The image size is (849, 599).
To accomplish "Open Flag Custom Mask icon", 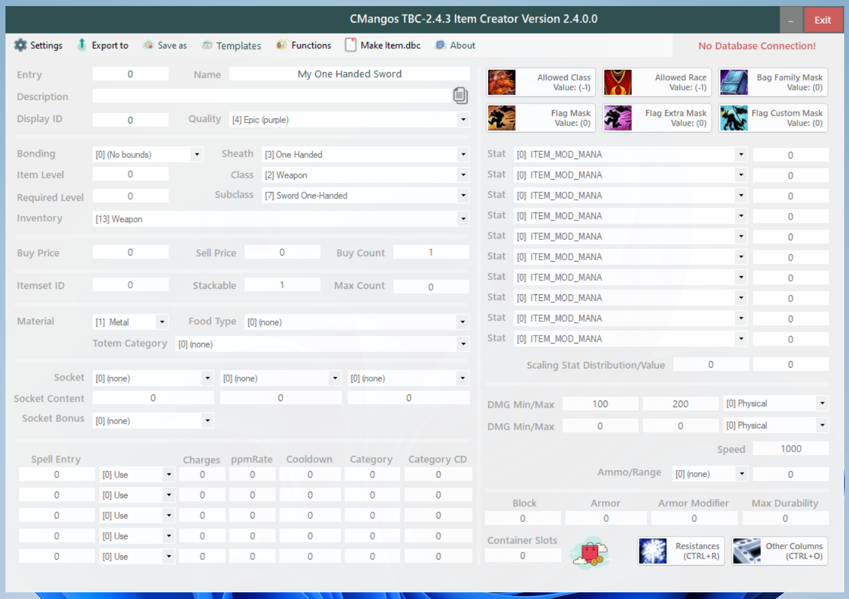I will pyautogui.click(x=734, y=118).
